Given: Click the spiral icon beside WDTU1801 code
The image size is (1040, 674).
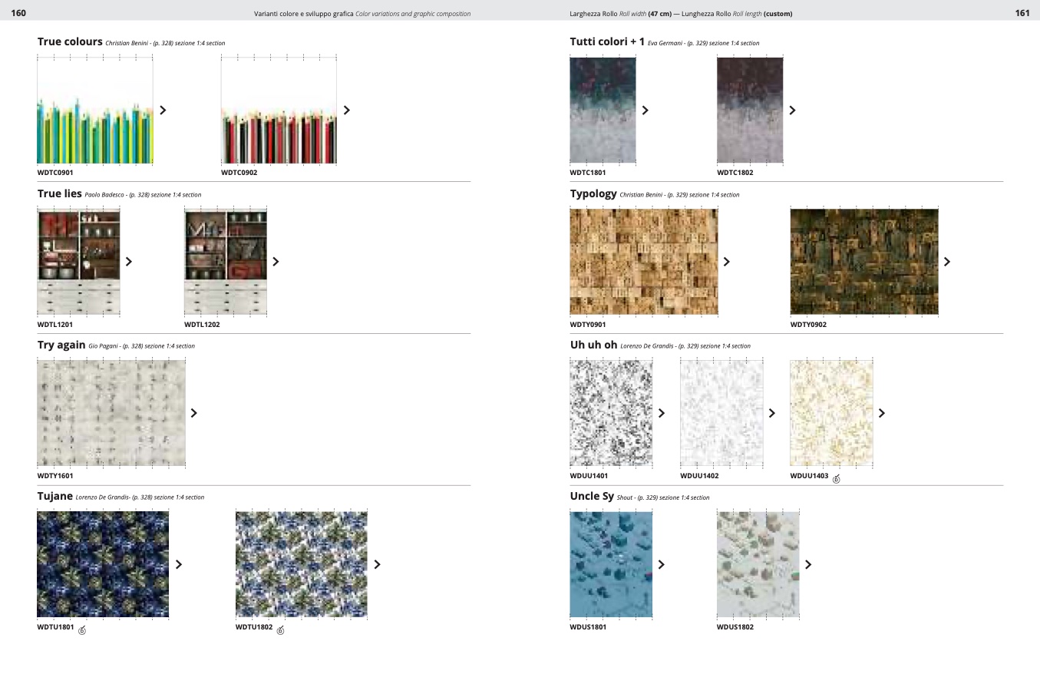Looking at the screenshot, I should coord(82,630).
